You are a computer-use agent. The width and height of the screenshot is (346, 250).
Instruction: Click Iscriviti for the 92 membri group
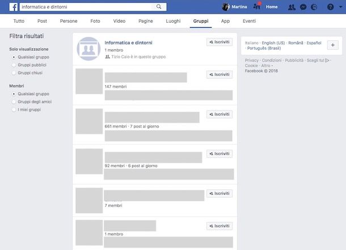(x=220, y=154)
